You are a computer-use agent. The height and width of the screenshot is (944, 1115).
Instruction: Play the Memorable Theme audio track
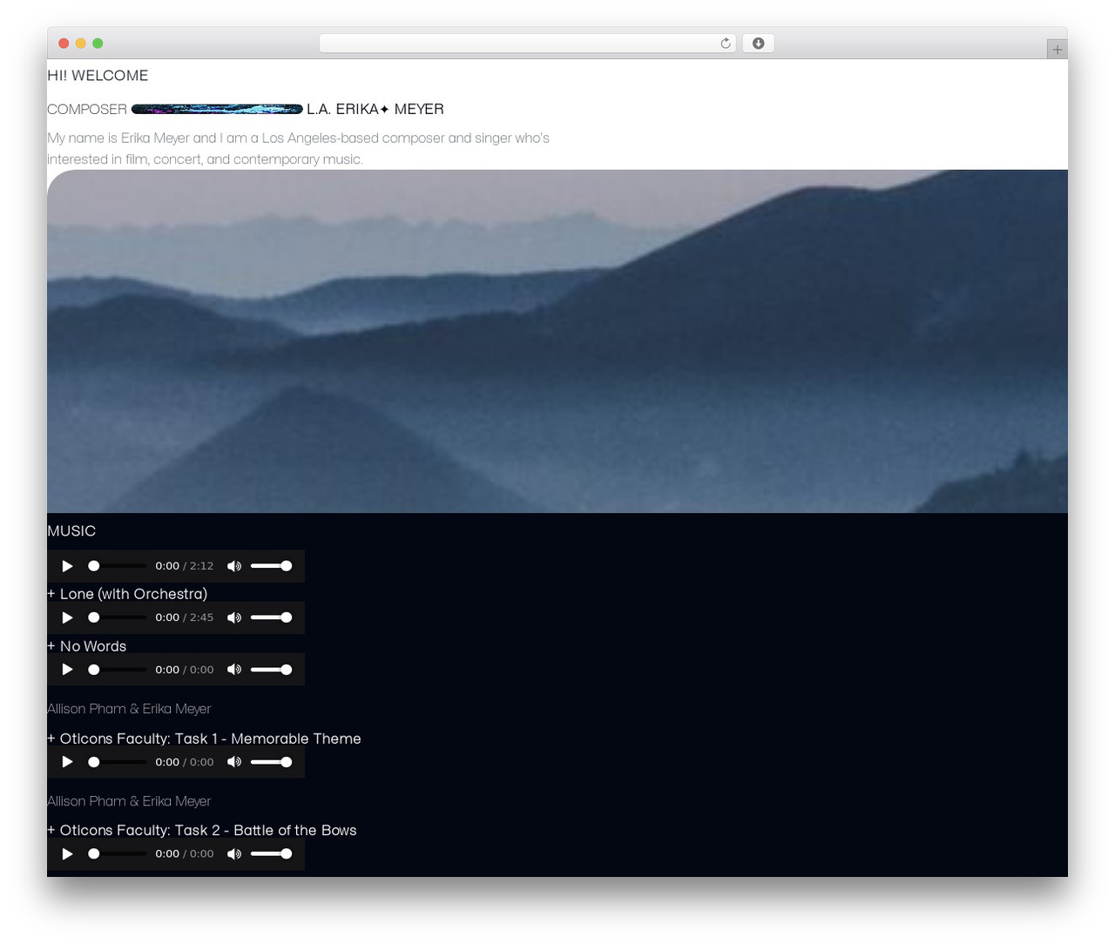coord(67,762)
